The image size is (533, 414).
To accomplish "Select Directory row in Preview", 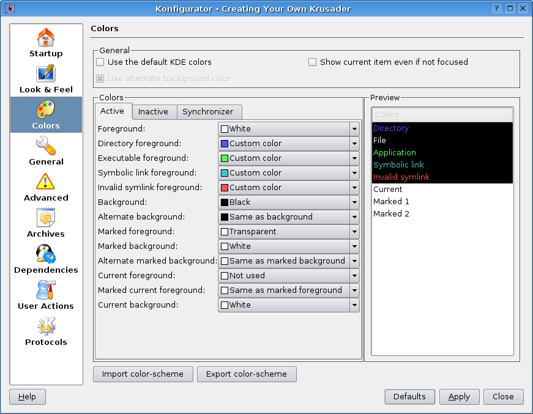I will click(x=442, y=128).
